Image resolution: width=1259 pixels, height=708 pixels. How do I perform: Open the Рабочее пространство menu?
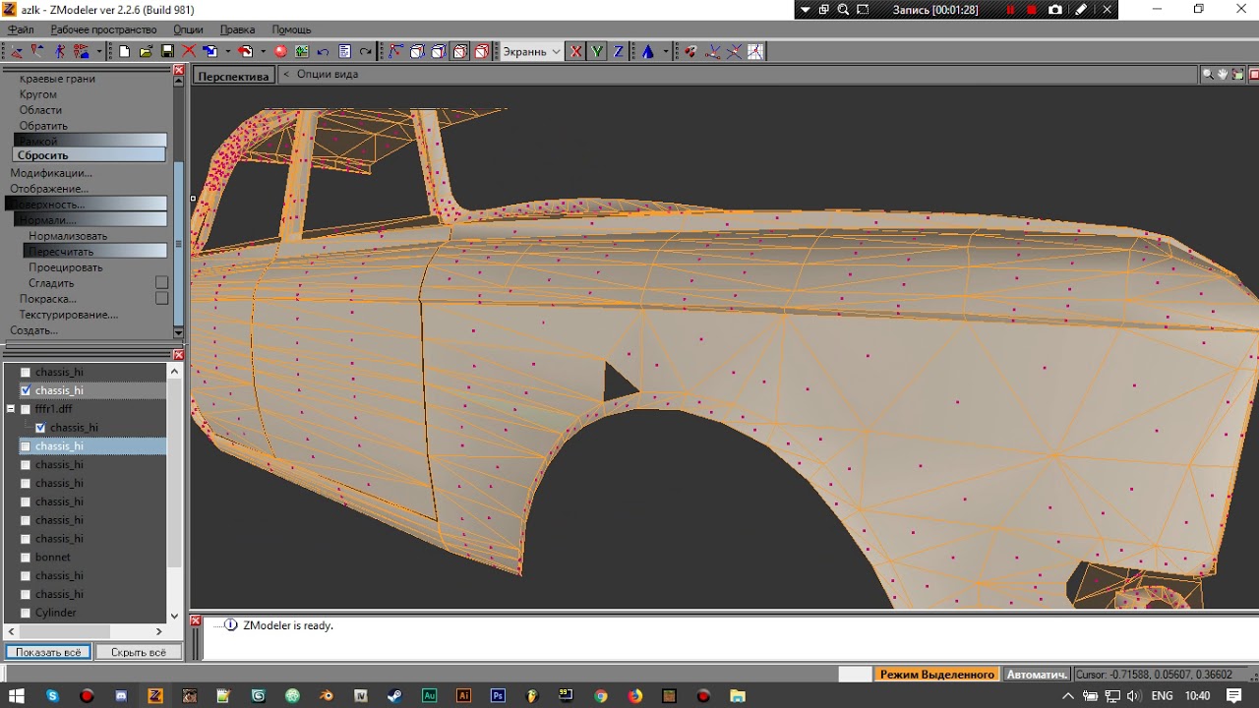(103, 29)
